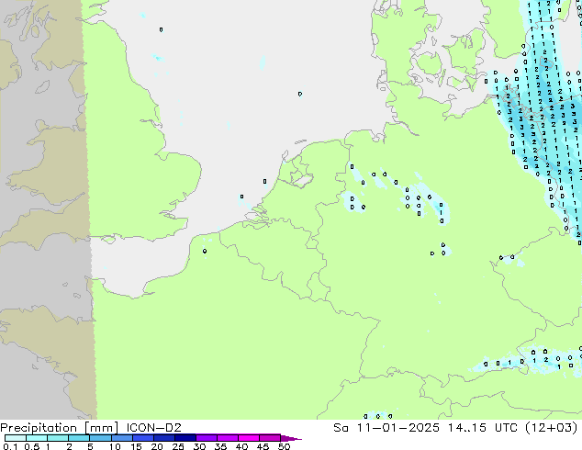
Task: Click the 'Precipitation' title text
Action: point(39,428)
